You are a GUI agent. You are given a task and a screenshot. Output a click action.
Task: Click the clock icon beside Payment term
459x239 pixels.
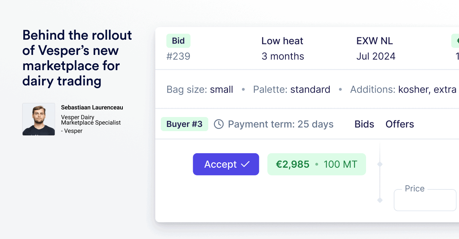pyautogui.click(x=218, y=124)
